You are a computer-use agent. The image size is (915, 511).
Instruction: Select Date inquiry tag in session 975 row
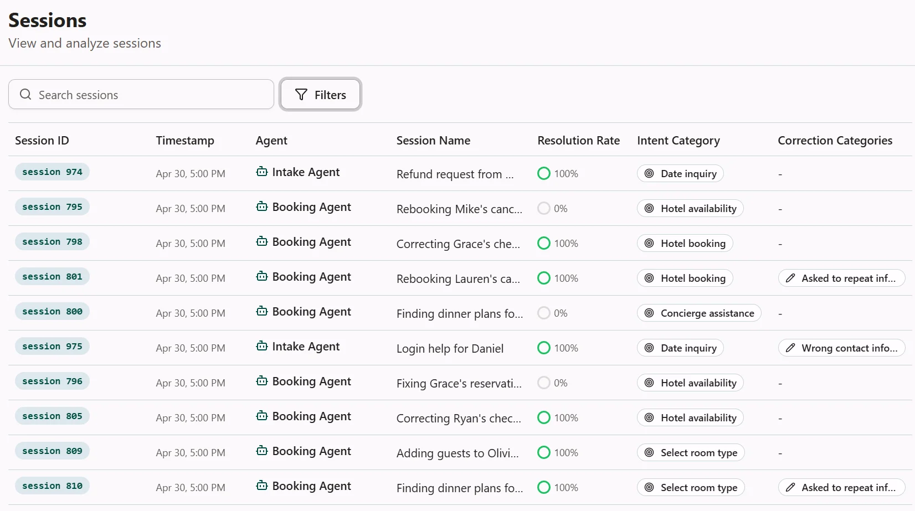tap(680, 348)
